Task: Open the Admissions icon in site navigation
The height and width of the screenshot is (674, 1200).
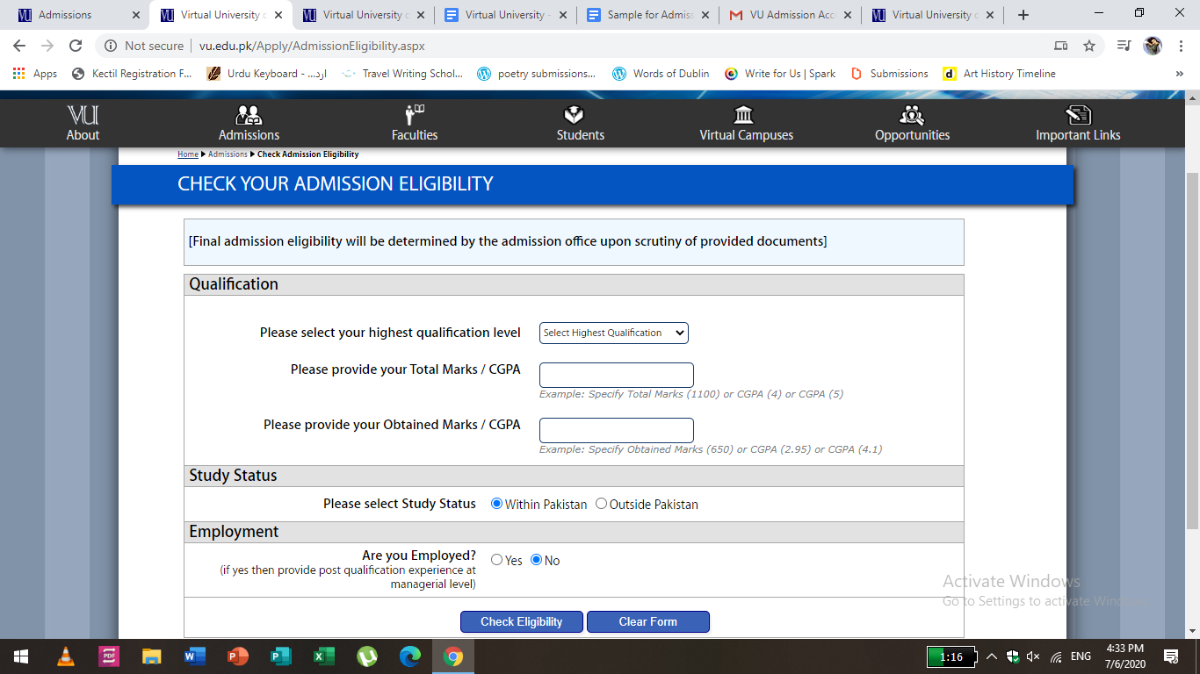Action: pyautogui.click(x=249, y=115)
